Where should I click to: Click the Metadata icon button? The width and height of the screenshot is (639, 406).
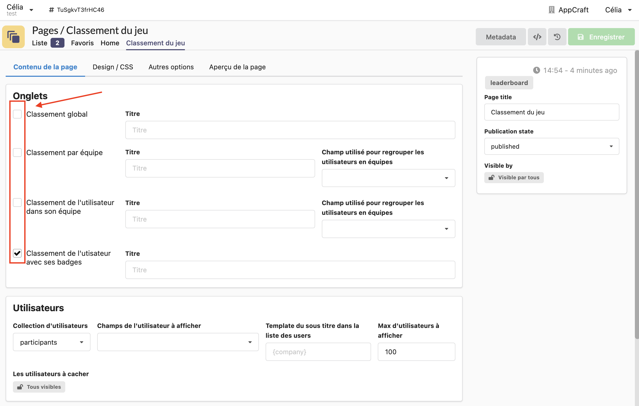click(x=501, y=37)
